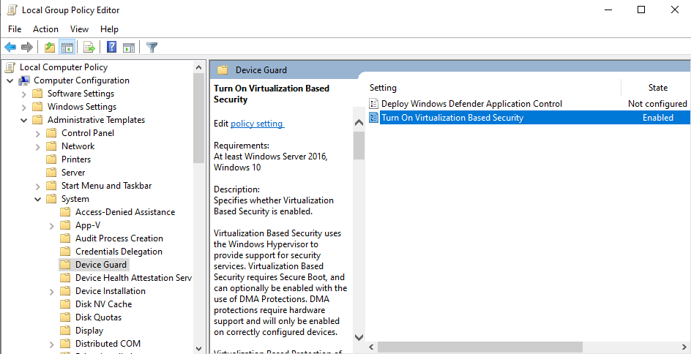This screenshot has width=691, height=354.
Task: Open the Action menu
Action: click(x=45, y=29)
